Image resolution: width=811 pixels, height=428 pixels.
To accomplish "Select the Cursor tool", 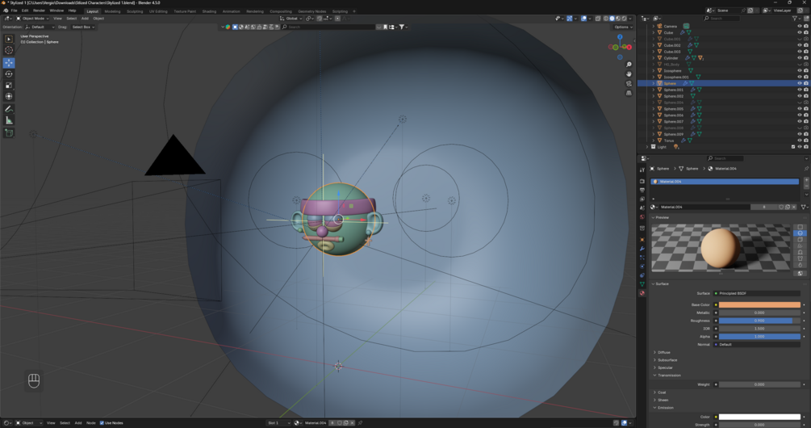I will [9, 50].
